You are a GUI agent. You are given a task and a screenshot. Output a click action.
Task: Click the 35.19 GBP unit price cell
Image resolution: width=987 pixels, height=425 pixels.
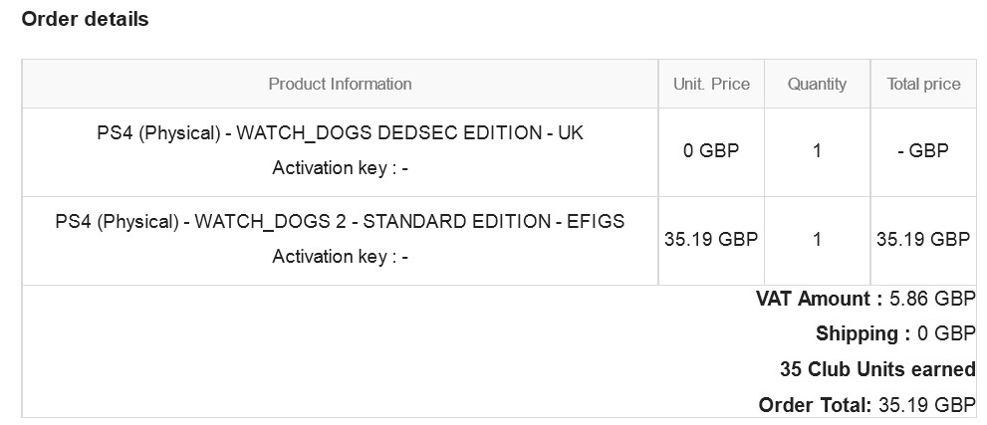pyautogui.click(x=711, y=240)
